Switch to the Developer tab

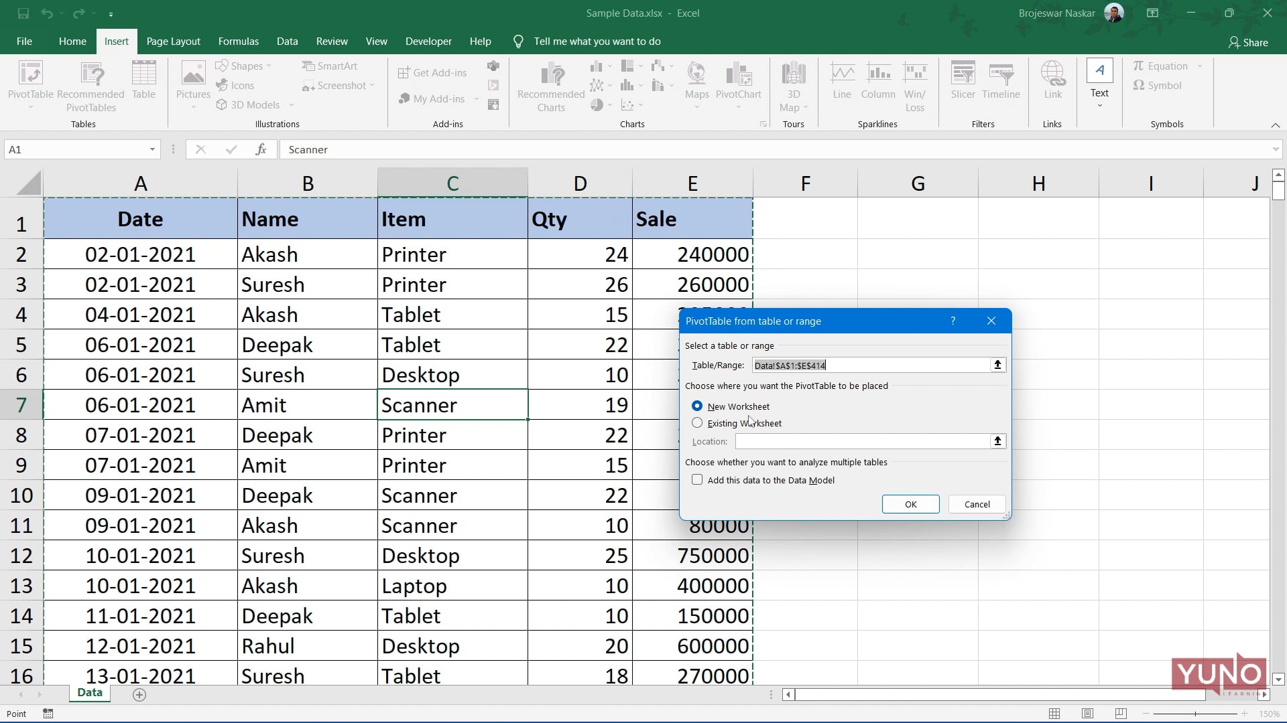coord(428,41)
